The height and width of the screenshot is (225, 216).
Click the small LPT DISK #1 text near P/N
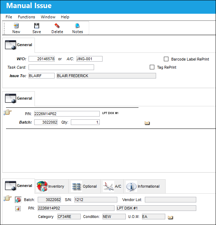(x=110, y=113)
